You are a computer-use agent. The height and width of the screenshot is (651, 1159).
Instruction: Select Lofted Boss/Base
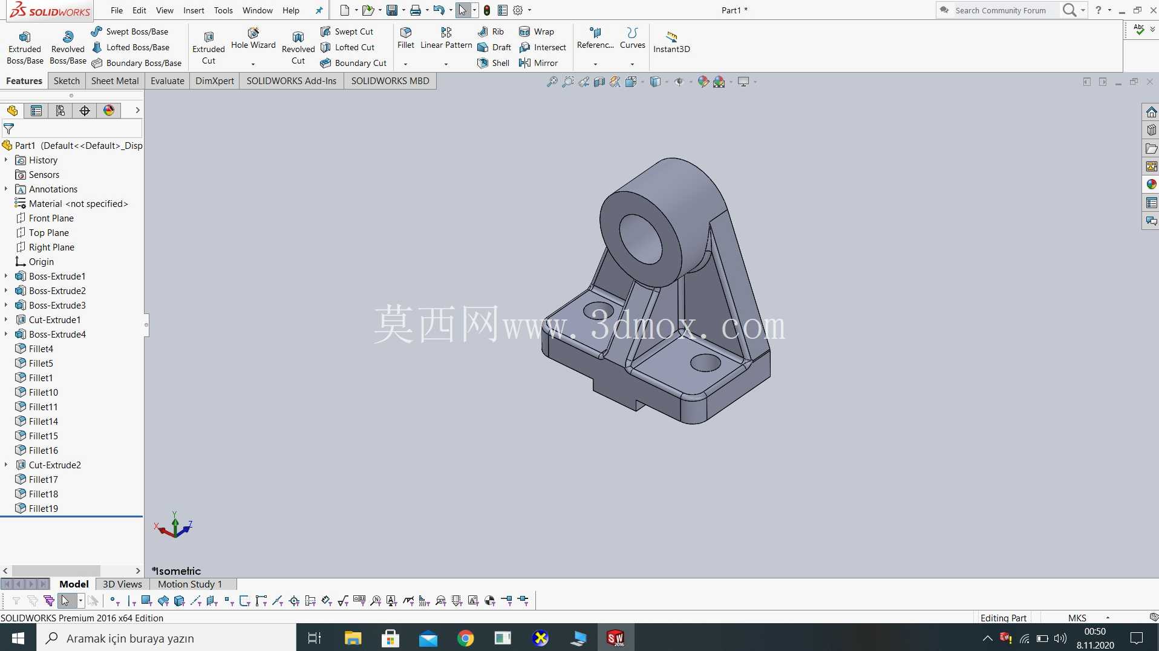coord(130,47)
